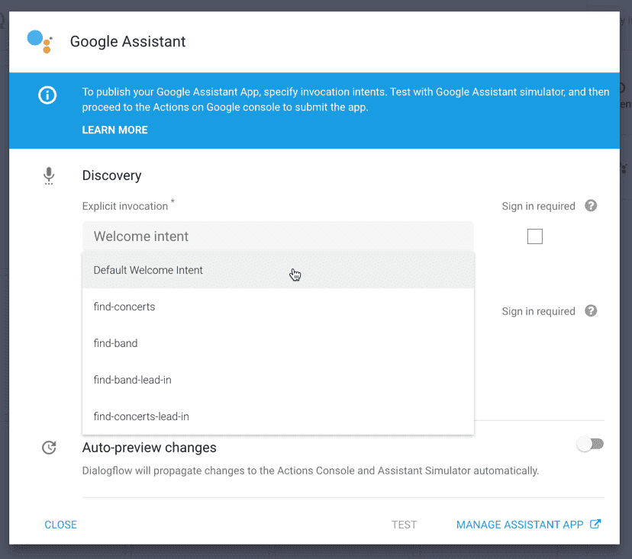Select the microphone icon beside Discovery
Image resolution: width=632 pixels, height=559 pixels.
pos(49,175)
